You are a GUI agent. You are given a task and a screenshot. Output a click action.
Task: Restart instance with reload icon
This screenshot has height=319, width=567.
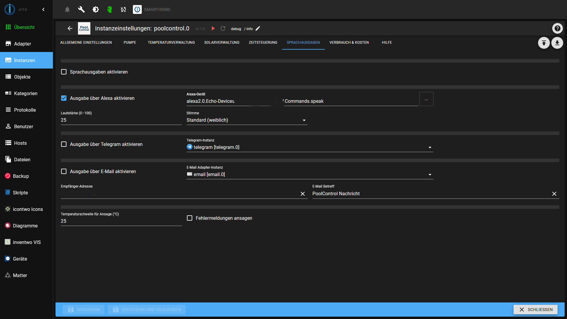(223, 28)
